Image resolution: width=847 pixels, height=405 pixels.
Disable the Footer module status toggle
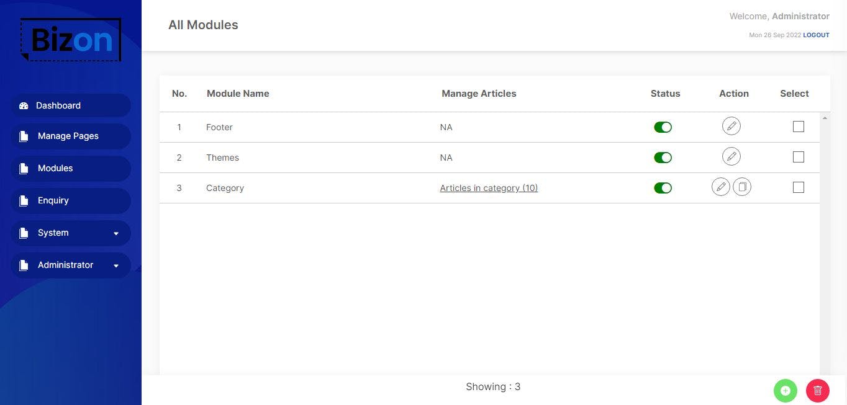coord(663,127)
